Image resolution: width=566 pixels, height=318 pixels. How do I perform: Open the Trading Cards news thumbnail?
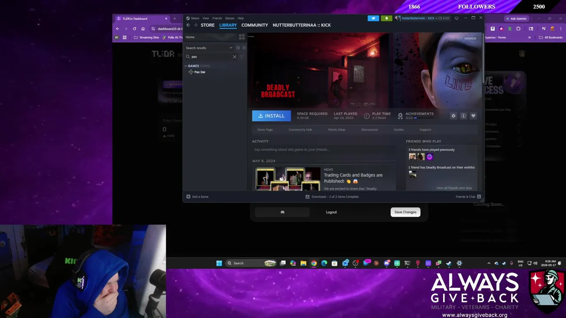288,179
